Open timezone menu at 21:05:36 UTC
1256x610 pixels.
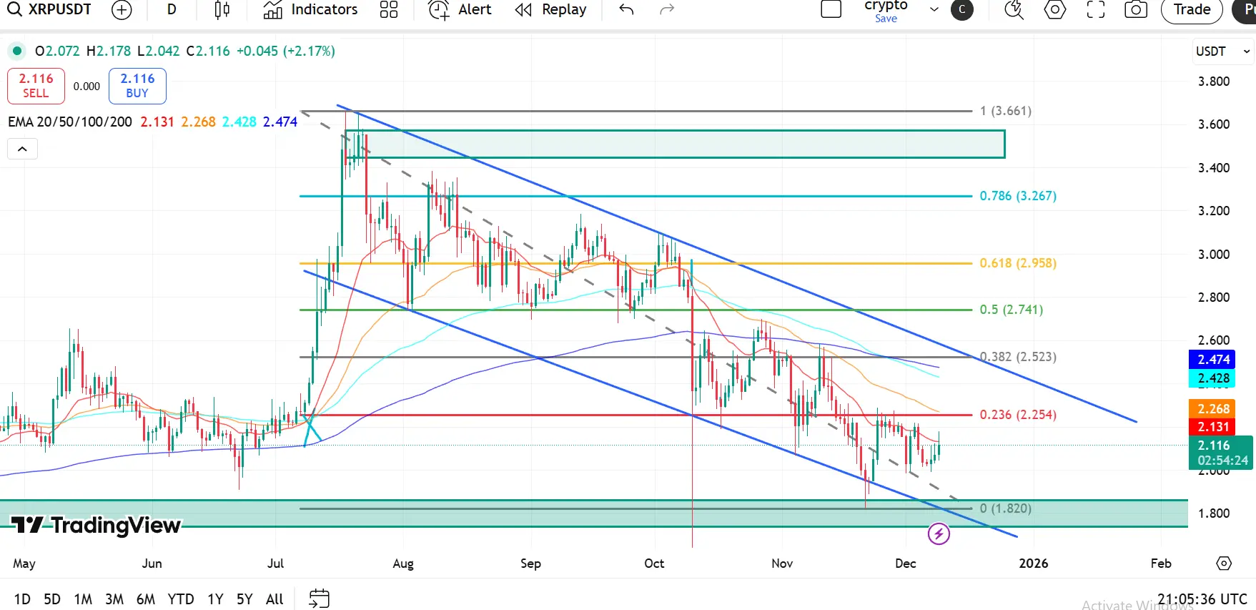tap(1202, 599)
